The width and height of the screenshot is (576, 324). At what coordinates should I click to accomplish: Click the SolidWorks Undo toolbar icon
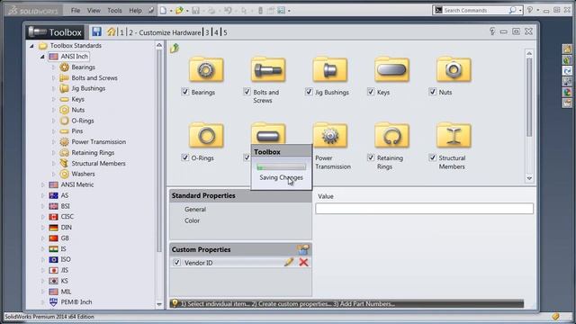228,11
